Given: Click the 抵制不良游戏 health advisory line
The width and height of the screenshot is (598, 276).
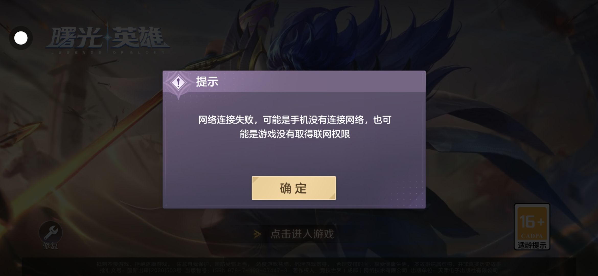Looking at the screenshot, I should [298, 264].
